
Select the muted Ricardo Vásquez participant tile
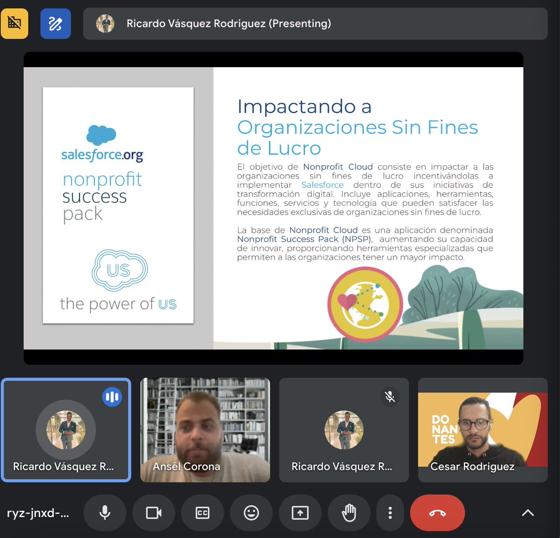pyautogui.click(x=344, y=430)
